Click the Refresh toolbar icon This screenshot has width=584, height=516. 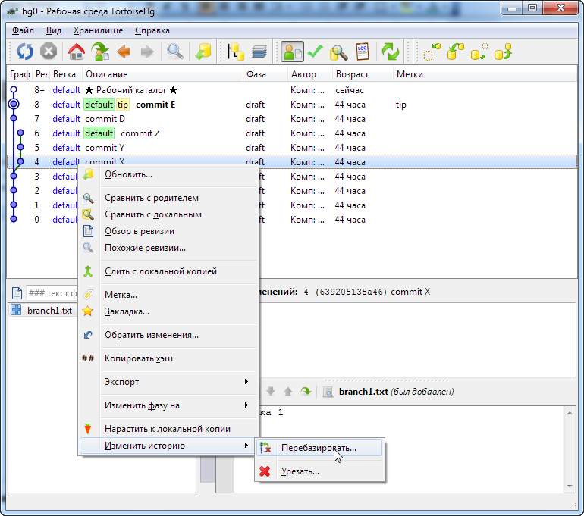point(25,52)
